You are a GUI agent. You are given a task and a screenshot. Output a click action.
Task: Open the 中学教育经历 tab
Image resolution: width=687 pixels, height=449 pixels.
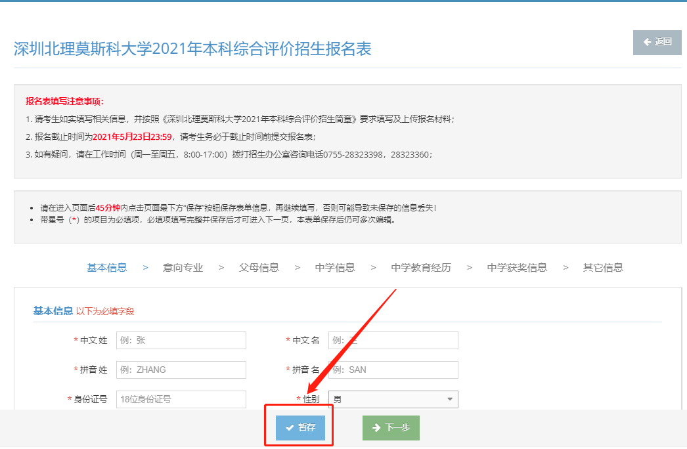coord(421,267)
